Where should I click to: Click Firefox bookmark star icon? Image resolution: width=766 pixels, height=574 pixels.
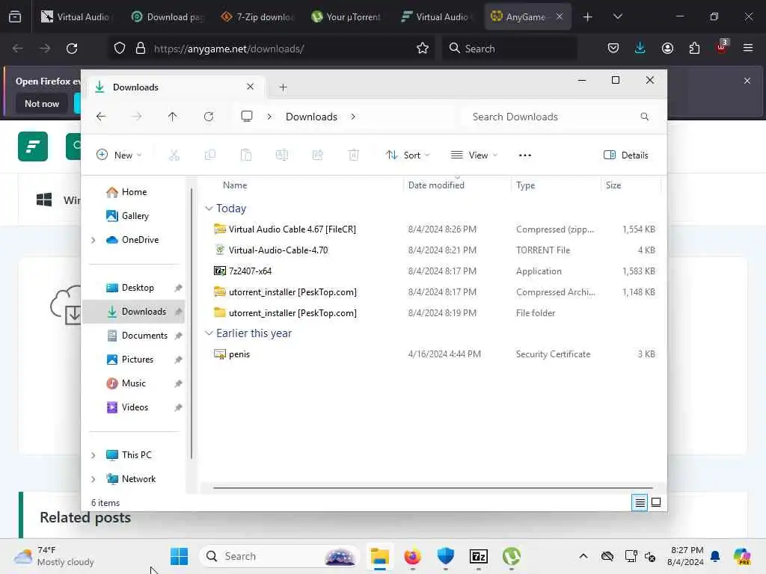tap(423, 49)
